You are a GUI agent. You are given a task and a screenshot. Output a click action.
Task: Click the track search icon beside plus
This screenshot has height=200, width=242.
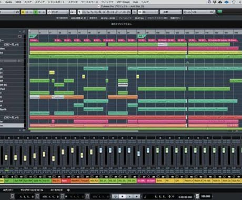[x=24, y=32]
